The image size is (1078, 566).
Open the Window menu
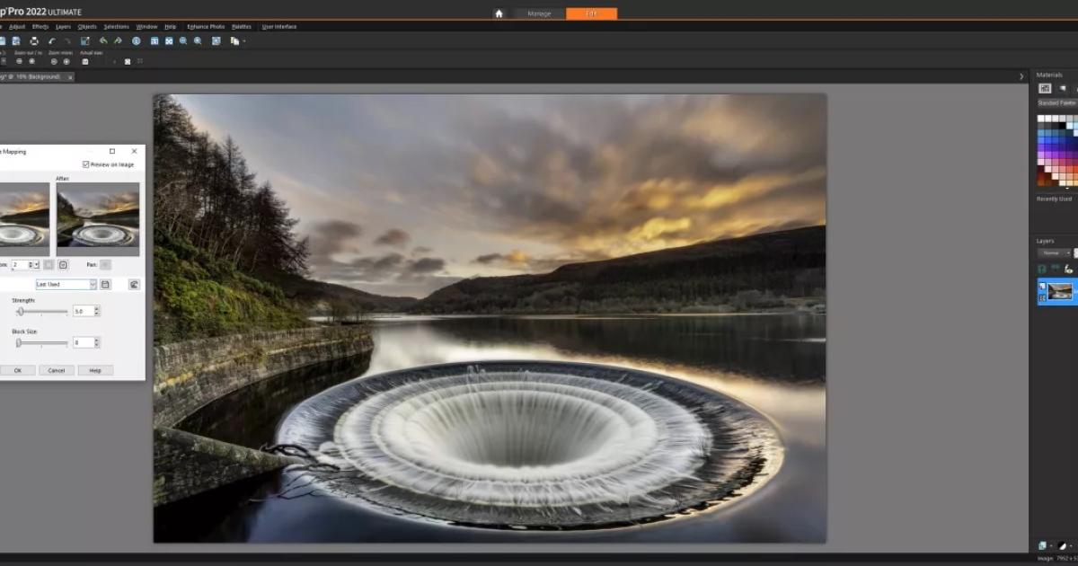146,27
